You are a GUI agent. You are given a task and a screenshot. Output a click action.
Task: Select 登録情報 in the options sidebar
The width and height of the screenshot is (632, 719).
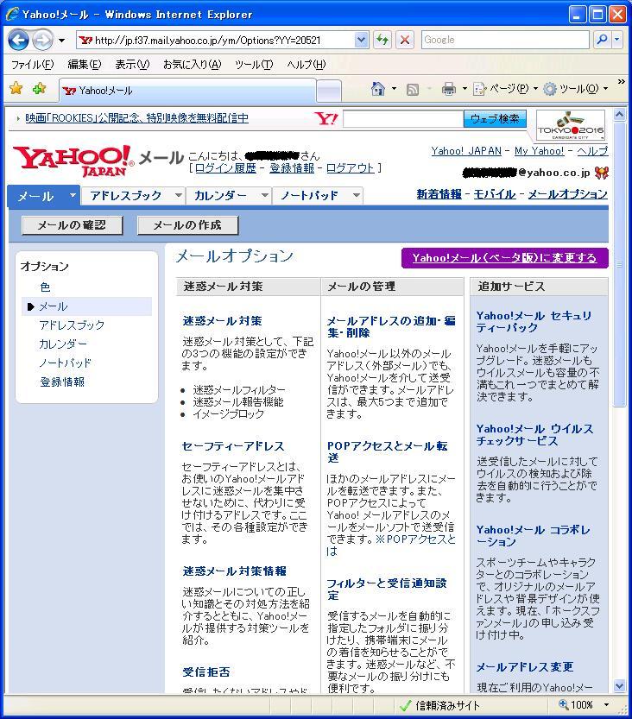click(62, 382)
